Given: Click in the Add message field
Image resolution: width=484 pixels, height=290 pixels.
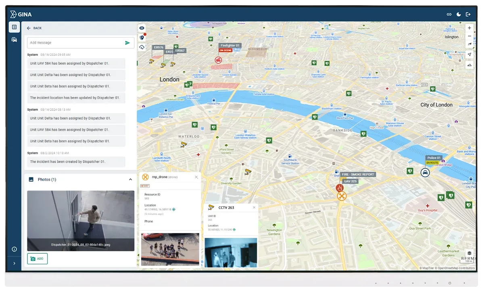Looking at the screenshot, I should point(75,43).
